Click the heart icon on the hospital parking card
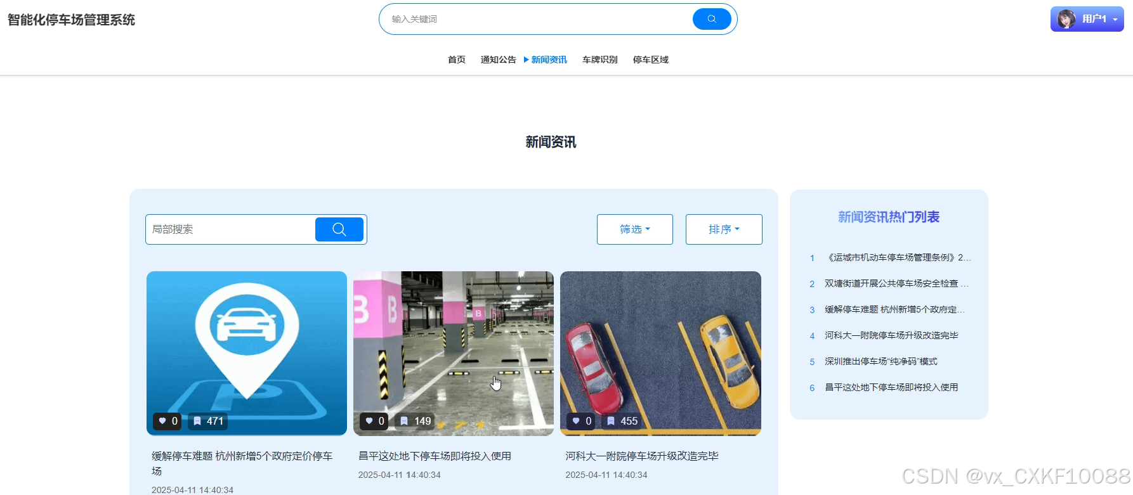Viewport: 1133px width, 495px height. (576, 421)
